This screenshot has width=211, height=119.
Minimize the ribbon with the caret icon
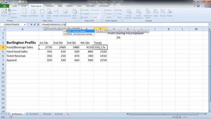pyautogui.click(x=195, y=6)
